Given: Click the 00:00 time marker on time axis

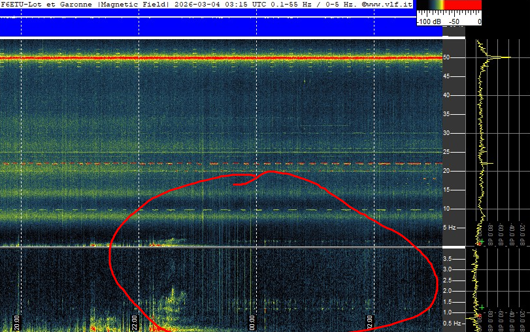Looking at the screenshot, I should tap(252, 323).
